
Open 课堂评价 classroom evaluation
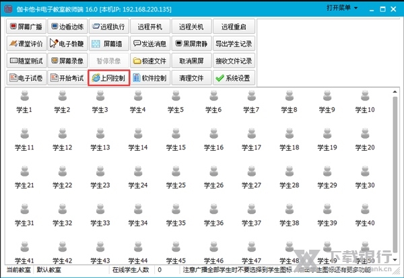26,44
